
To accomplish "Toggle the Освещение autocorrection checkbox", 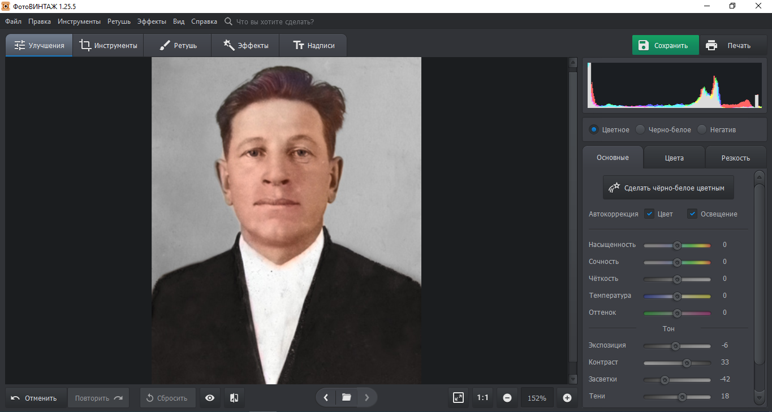I will (692, 214).
